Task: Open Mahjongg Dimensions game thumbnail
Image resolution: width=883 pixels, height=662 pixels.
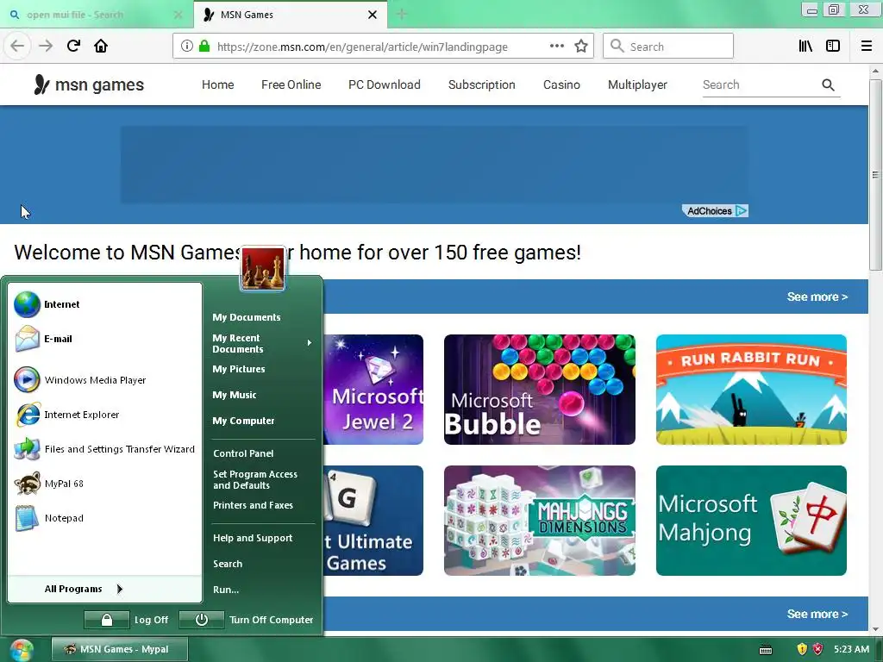Action: coord(540,521)
